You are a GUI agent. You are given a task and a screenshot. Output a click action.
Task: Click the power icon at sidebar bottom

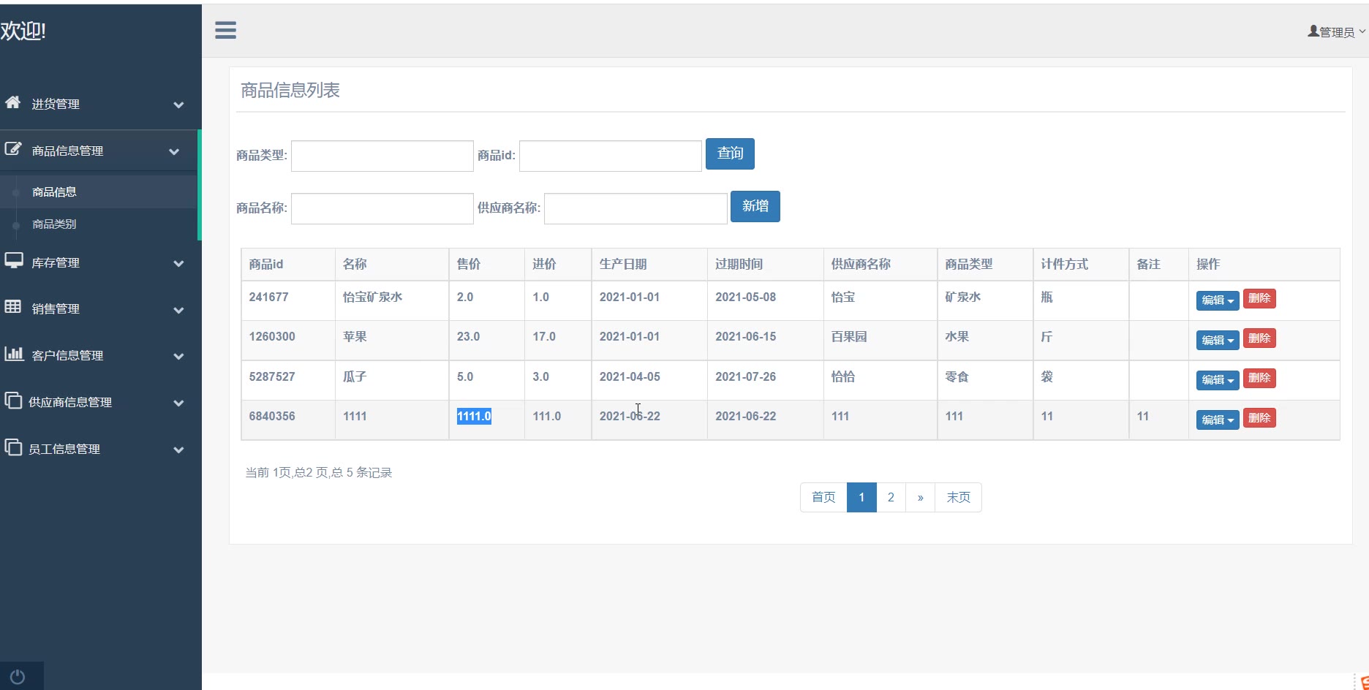pos(18,677)
